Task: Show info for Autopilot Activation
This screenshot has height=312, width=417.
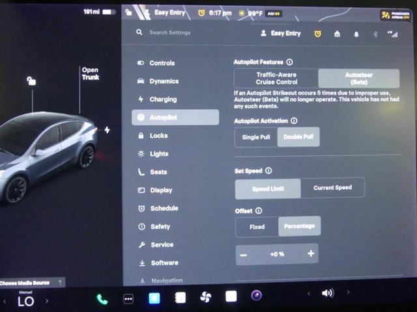Action: (x=294, y=121)
